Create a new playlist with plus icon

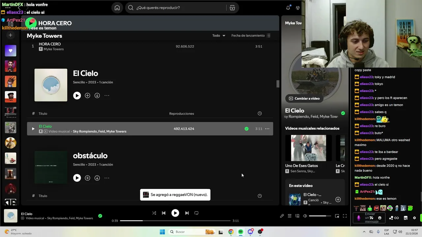point(10,35)
